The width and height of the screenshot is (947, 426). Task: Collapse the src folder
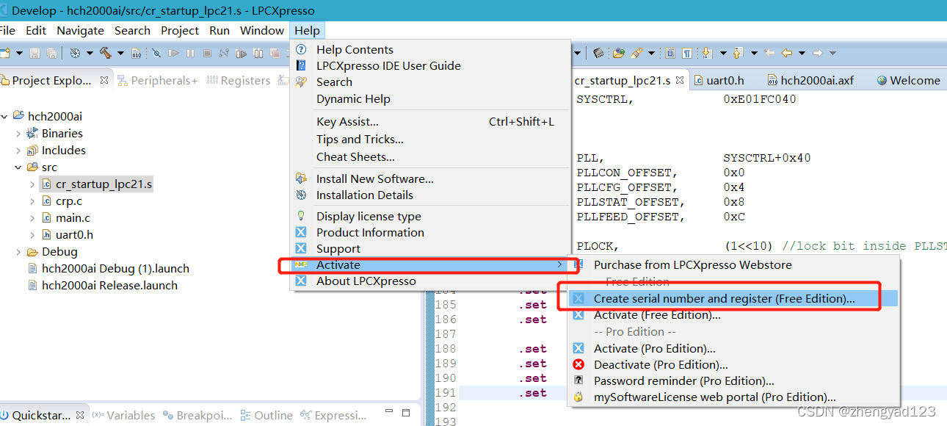[x=18, y=167]
